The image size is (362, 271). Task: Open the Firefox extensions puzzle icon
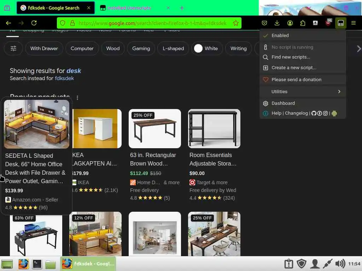pyautogui.click(x=303, y=23)
